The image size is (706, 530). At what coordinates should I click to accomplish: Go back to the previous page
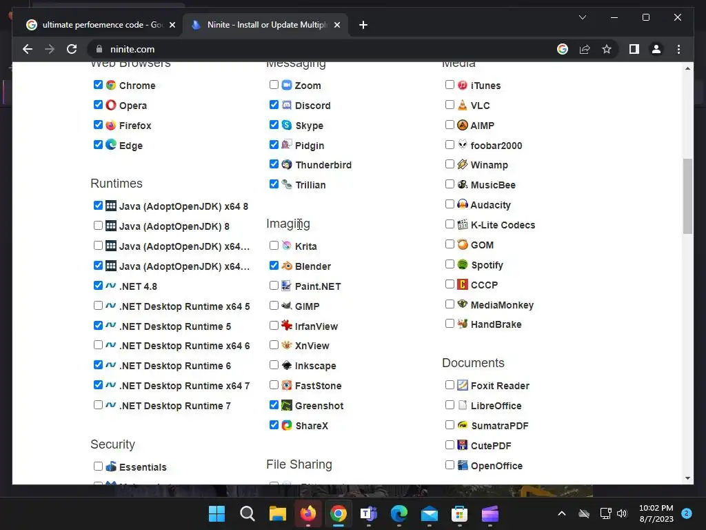[28, 49]
